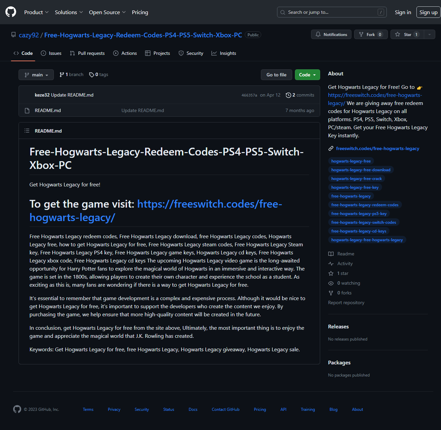Open the Releases section heading
This screenshot has height=430, width=441.
point(338,327)
